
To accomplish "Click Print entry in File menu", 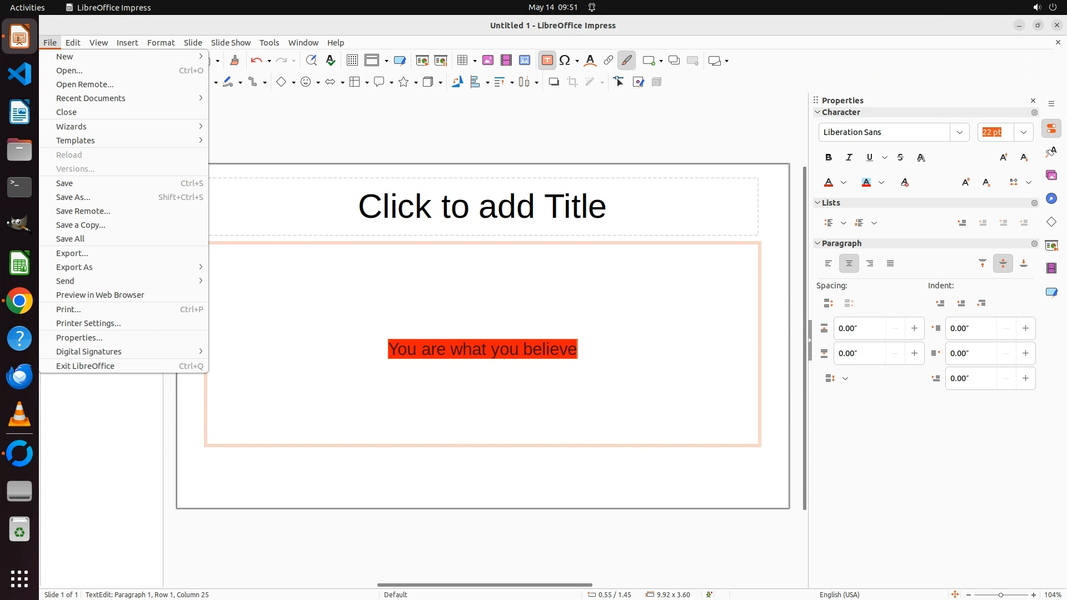I will tap(68, 309).
